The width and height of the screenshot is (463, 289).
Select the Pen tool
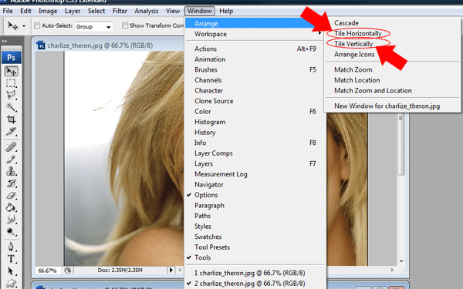11,247
